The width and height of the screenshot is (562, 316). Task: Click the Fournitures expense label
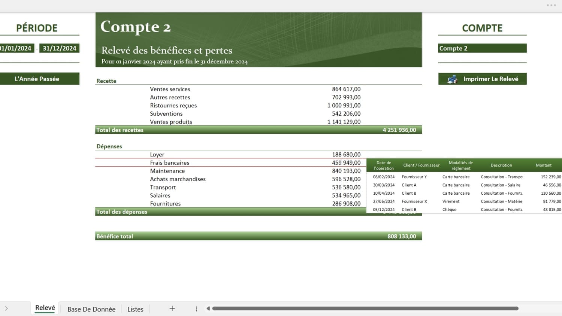pos(165,204)
